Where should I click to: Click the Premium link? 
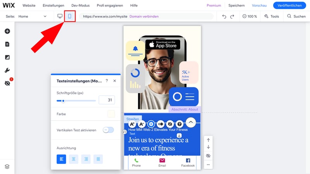coord(214,5)
